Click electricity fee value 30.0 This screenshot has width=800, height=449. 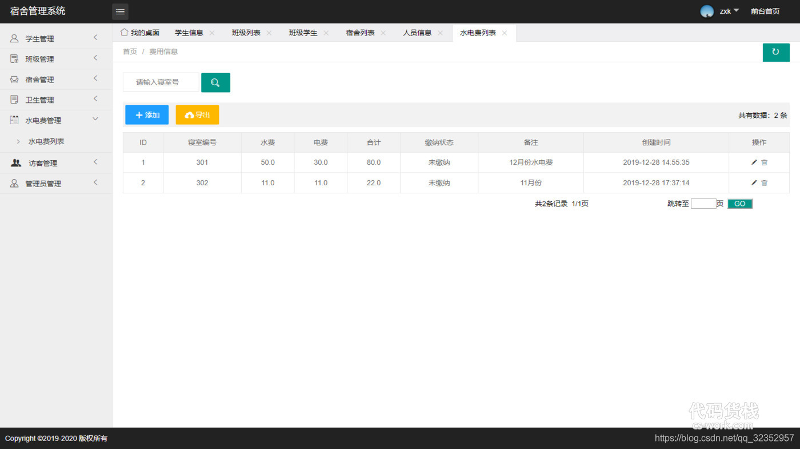(x=321, y=162)
